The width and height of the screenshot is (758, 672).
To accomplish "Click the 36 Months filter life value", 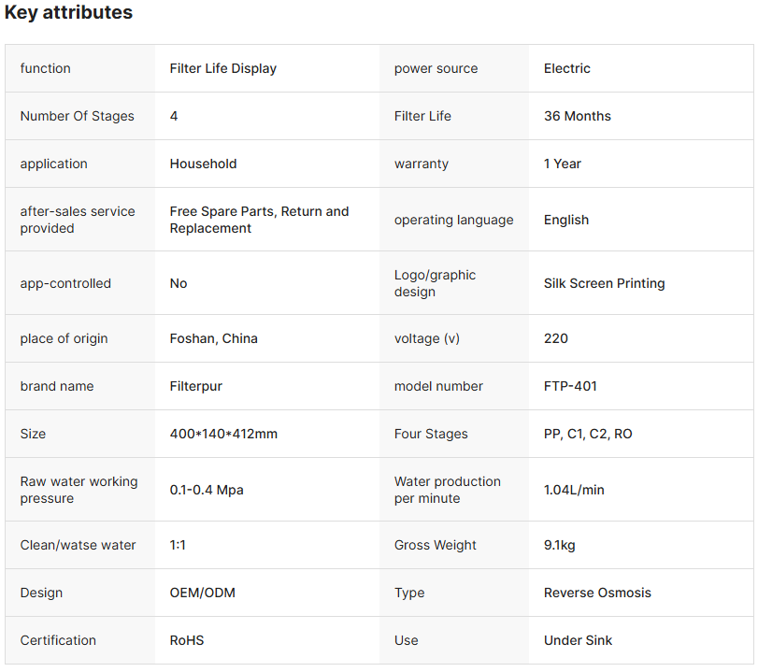I will pyautogui.click(x=578, y=116).
